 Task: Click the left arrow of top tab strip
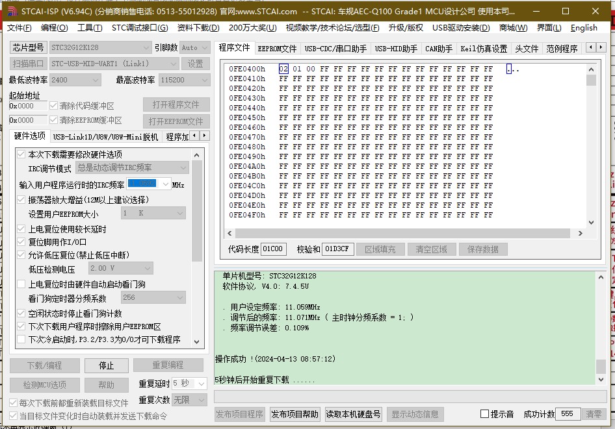(591, 48)
